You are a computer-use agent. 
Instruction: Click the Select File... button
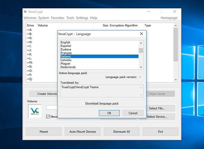coord(161,108)
